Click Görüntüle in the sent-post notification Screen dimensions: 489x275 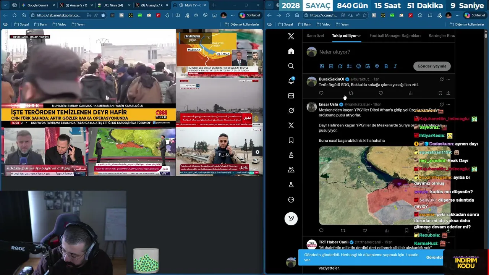click(x=434, y=257)
